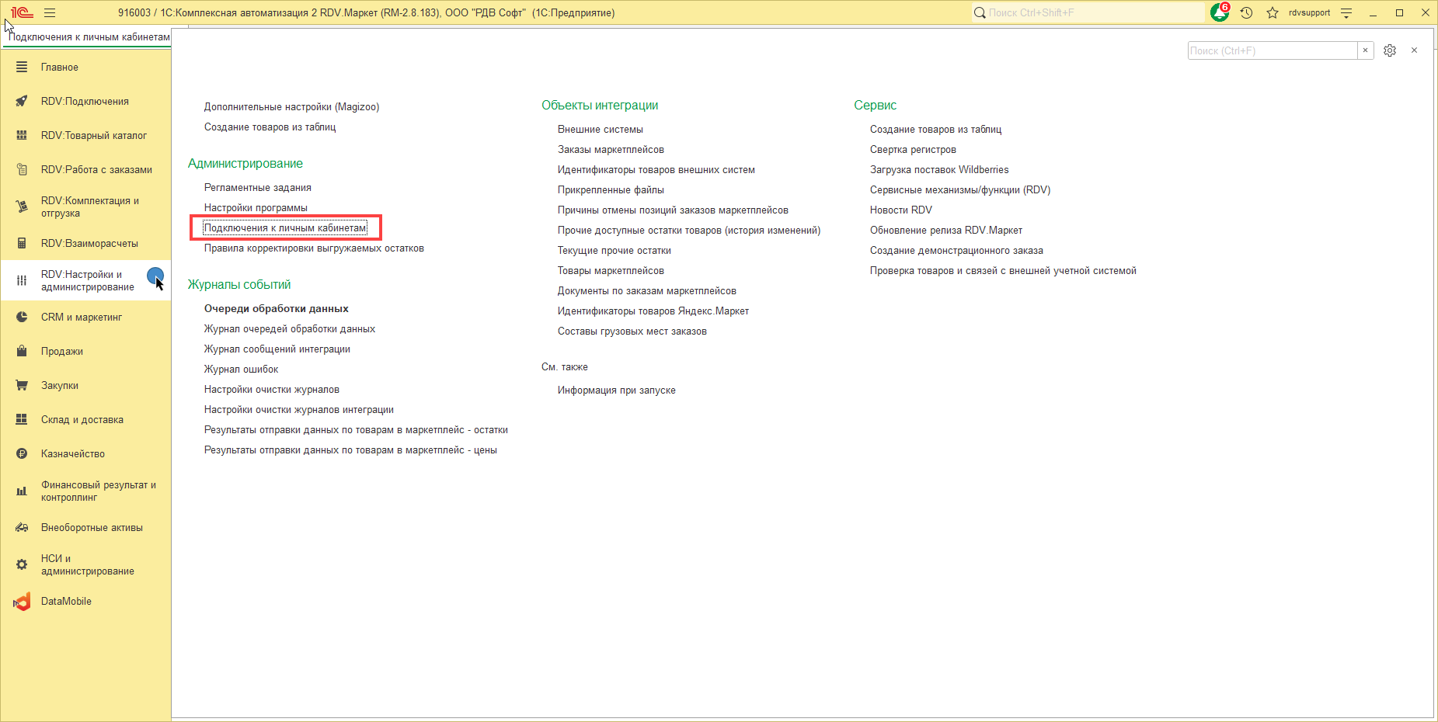
Task: Open the service settings menu icon beside rdvsupport
Action: [x=1347, y=13]
